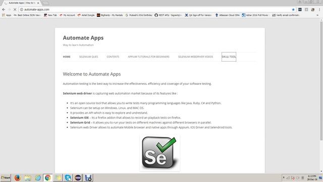
Task: Open the Verify email confirmation bookmark
Action: tap(286, 15)
